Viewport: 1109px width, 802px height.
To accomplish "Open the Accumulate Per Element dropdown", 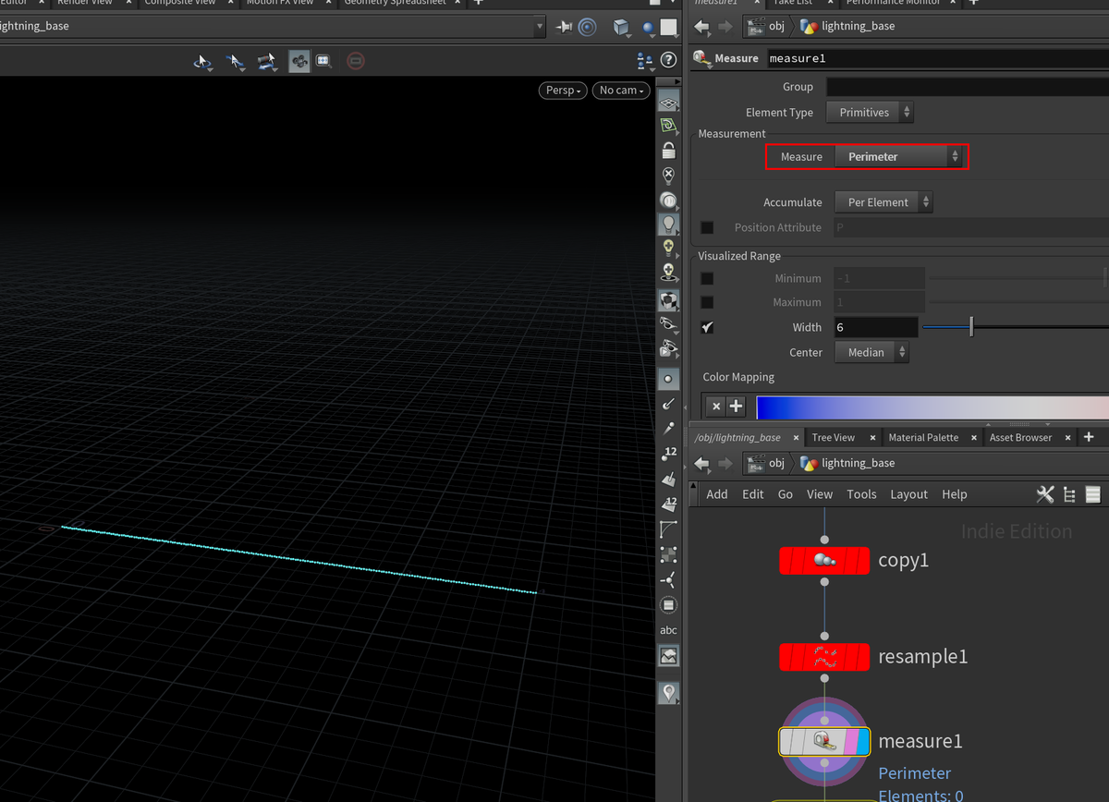I will pyautogui.click(x=884, y=202).
